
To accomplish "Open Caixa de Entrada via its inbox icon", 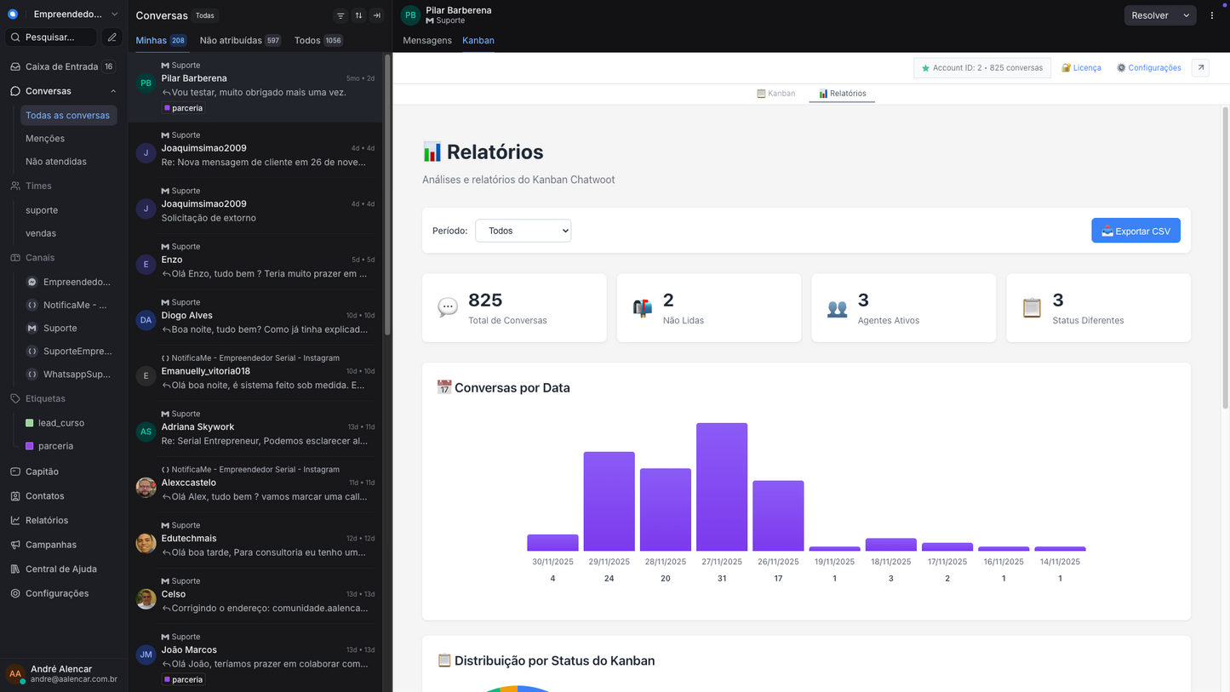I will click(x=17, y=66).
